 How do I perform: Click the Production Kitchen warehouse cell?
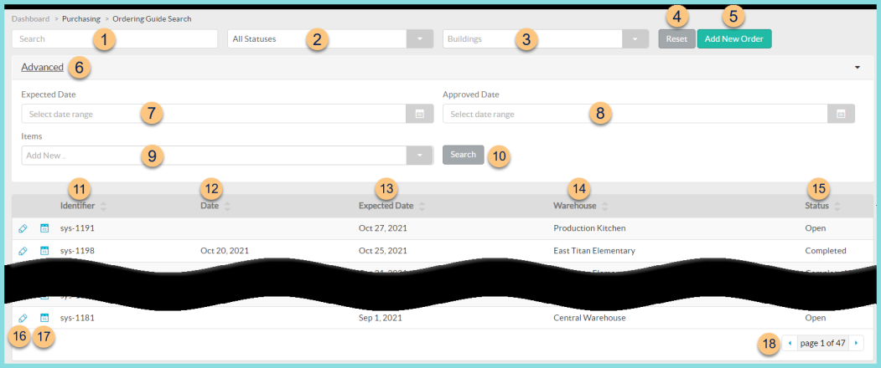[x=589, y=228]
